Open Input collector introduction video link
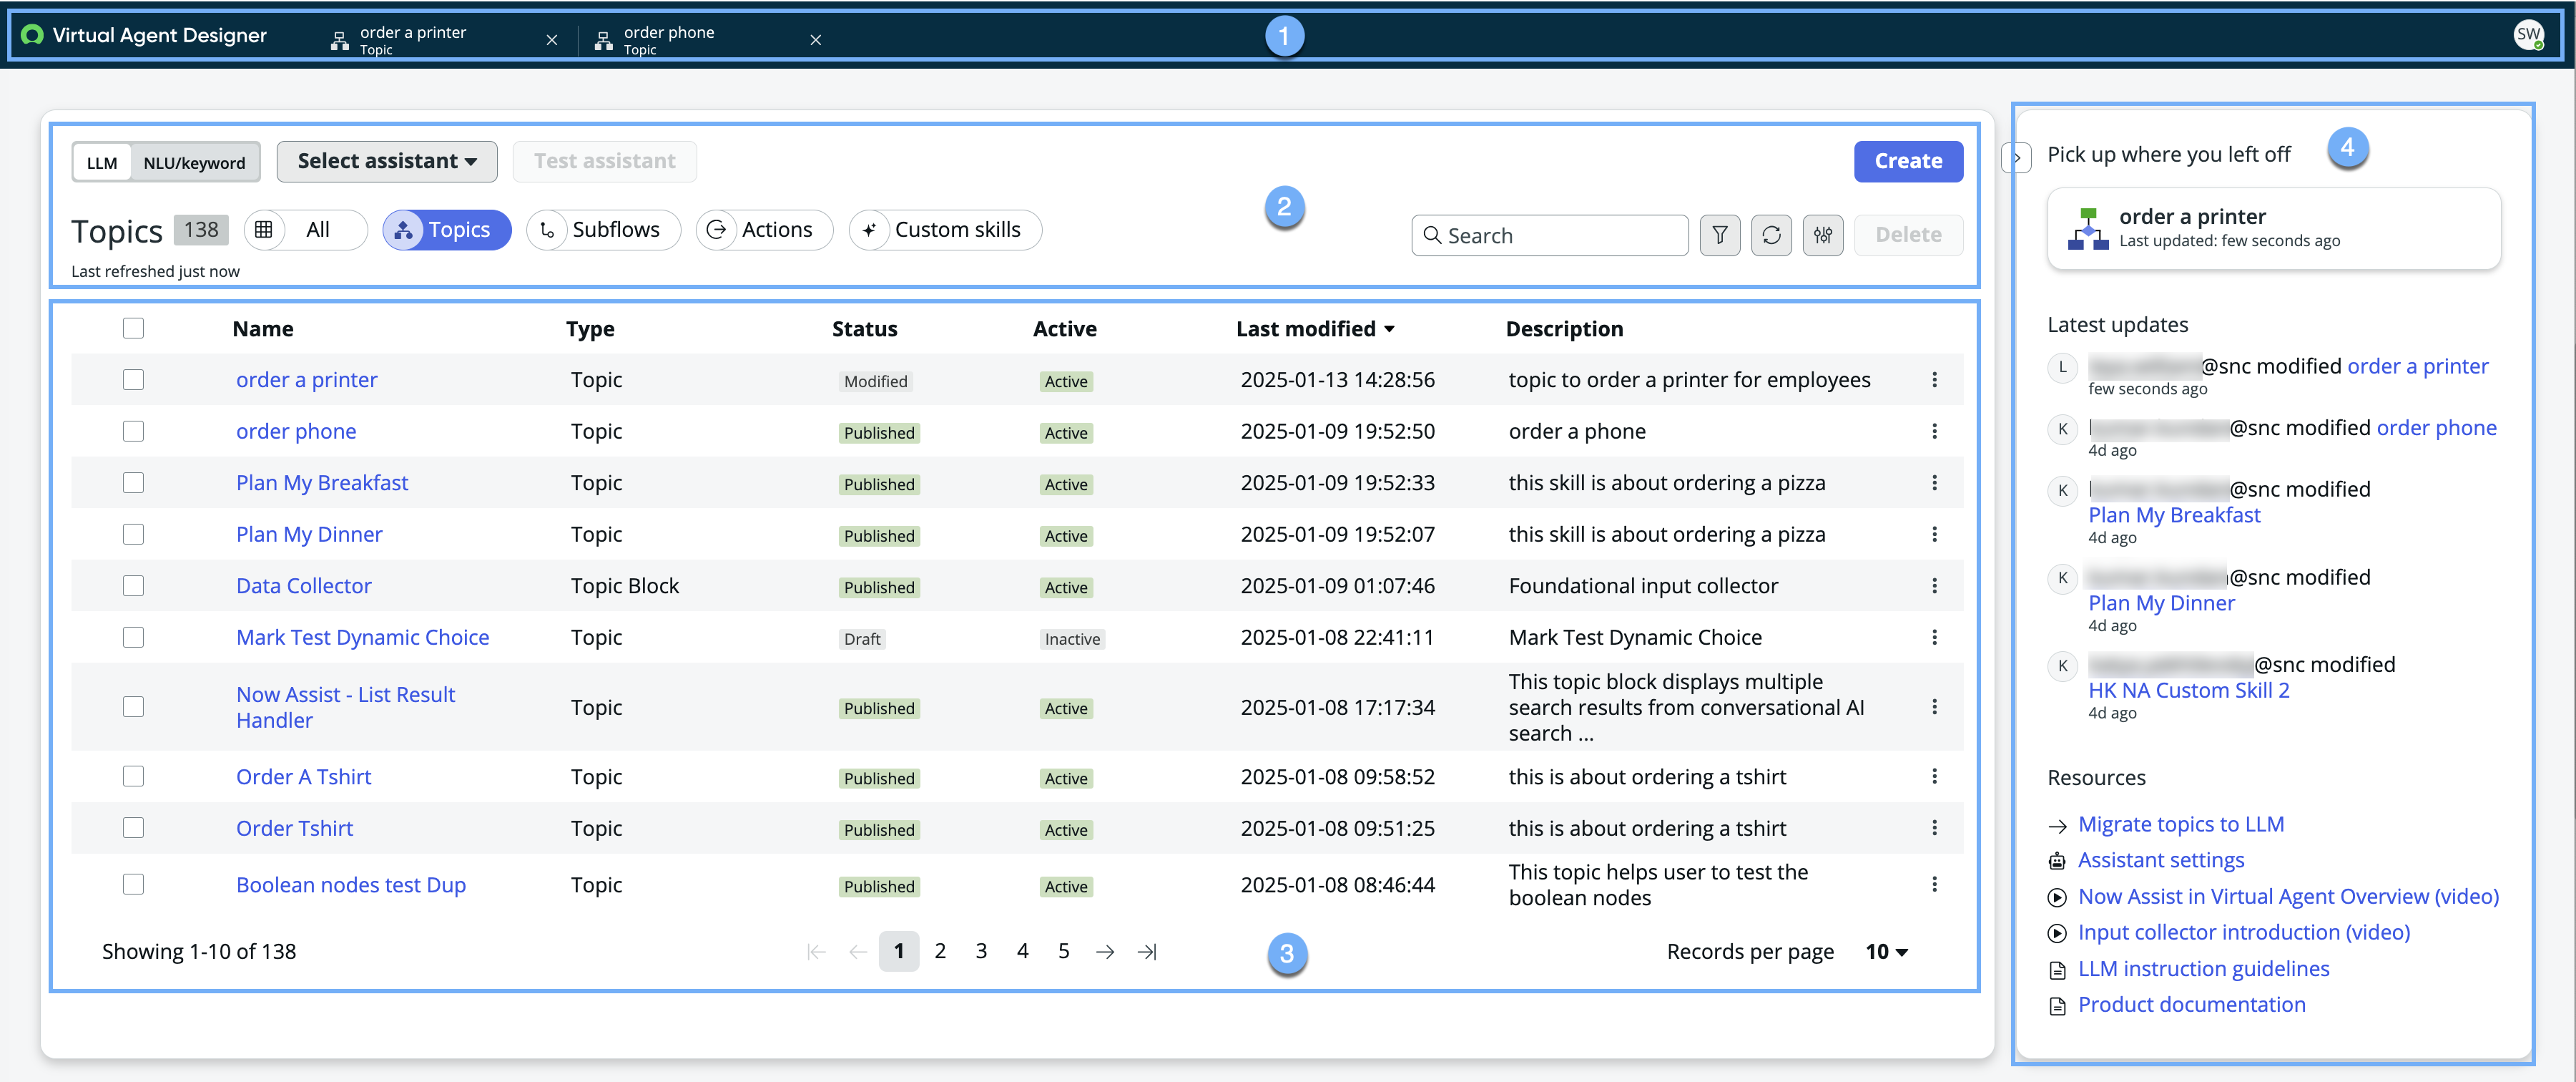The height and width of the screenshot is (1082, 2576). click(2243, 933)
